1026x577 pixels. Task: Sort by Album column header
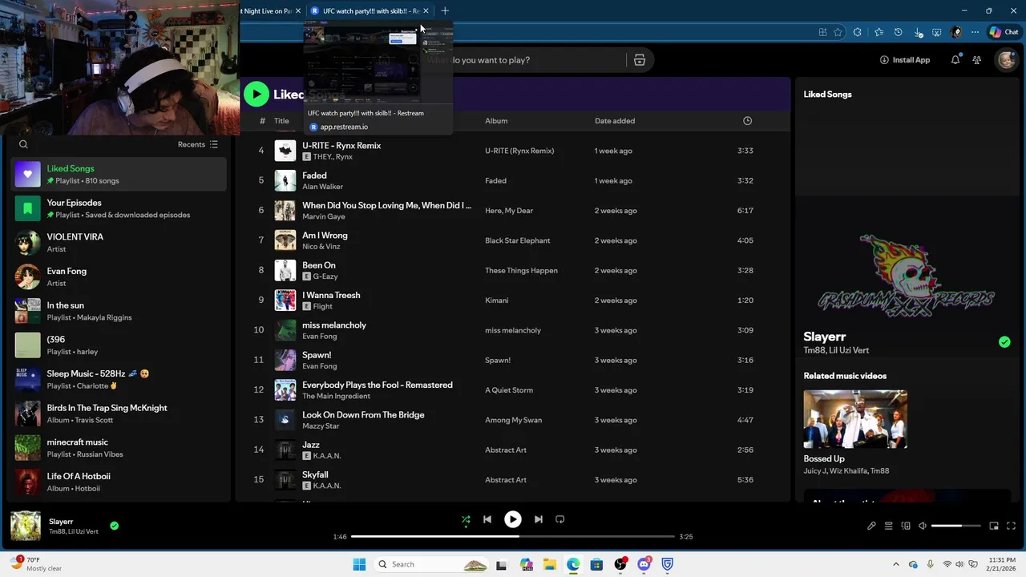(x=496, y=121)
